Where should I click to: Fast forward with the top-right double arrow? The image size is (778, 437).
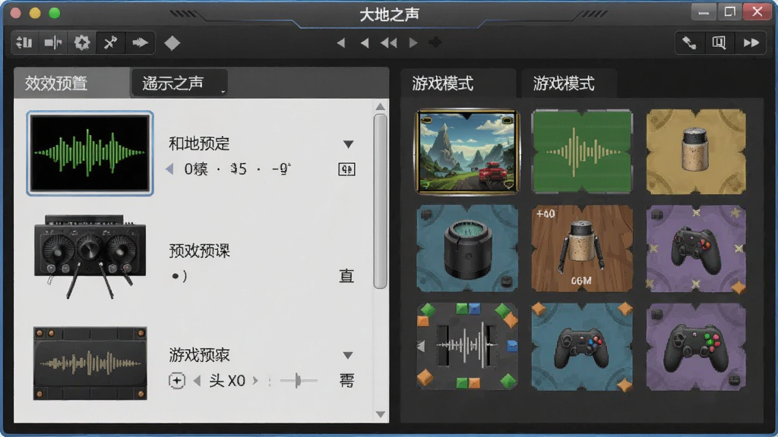[751, 43]
